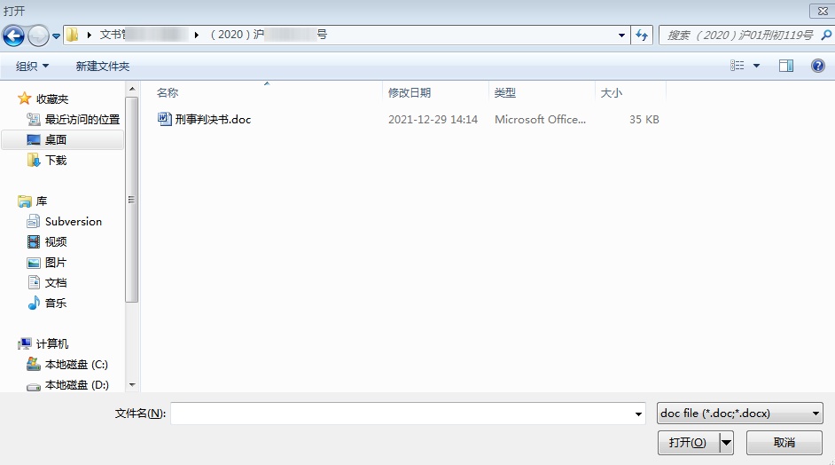This screenshot has width=835, height=465.
Task: Open the Subversion library
Action: tap(73, 221)
